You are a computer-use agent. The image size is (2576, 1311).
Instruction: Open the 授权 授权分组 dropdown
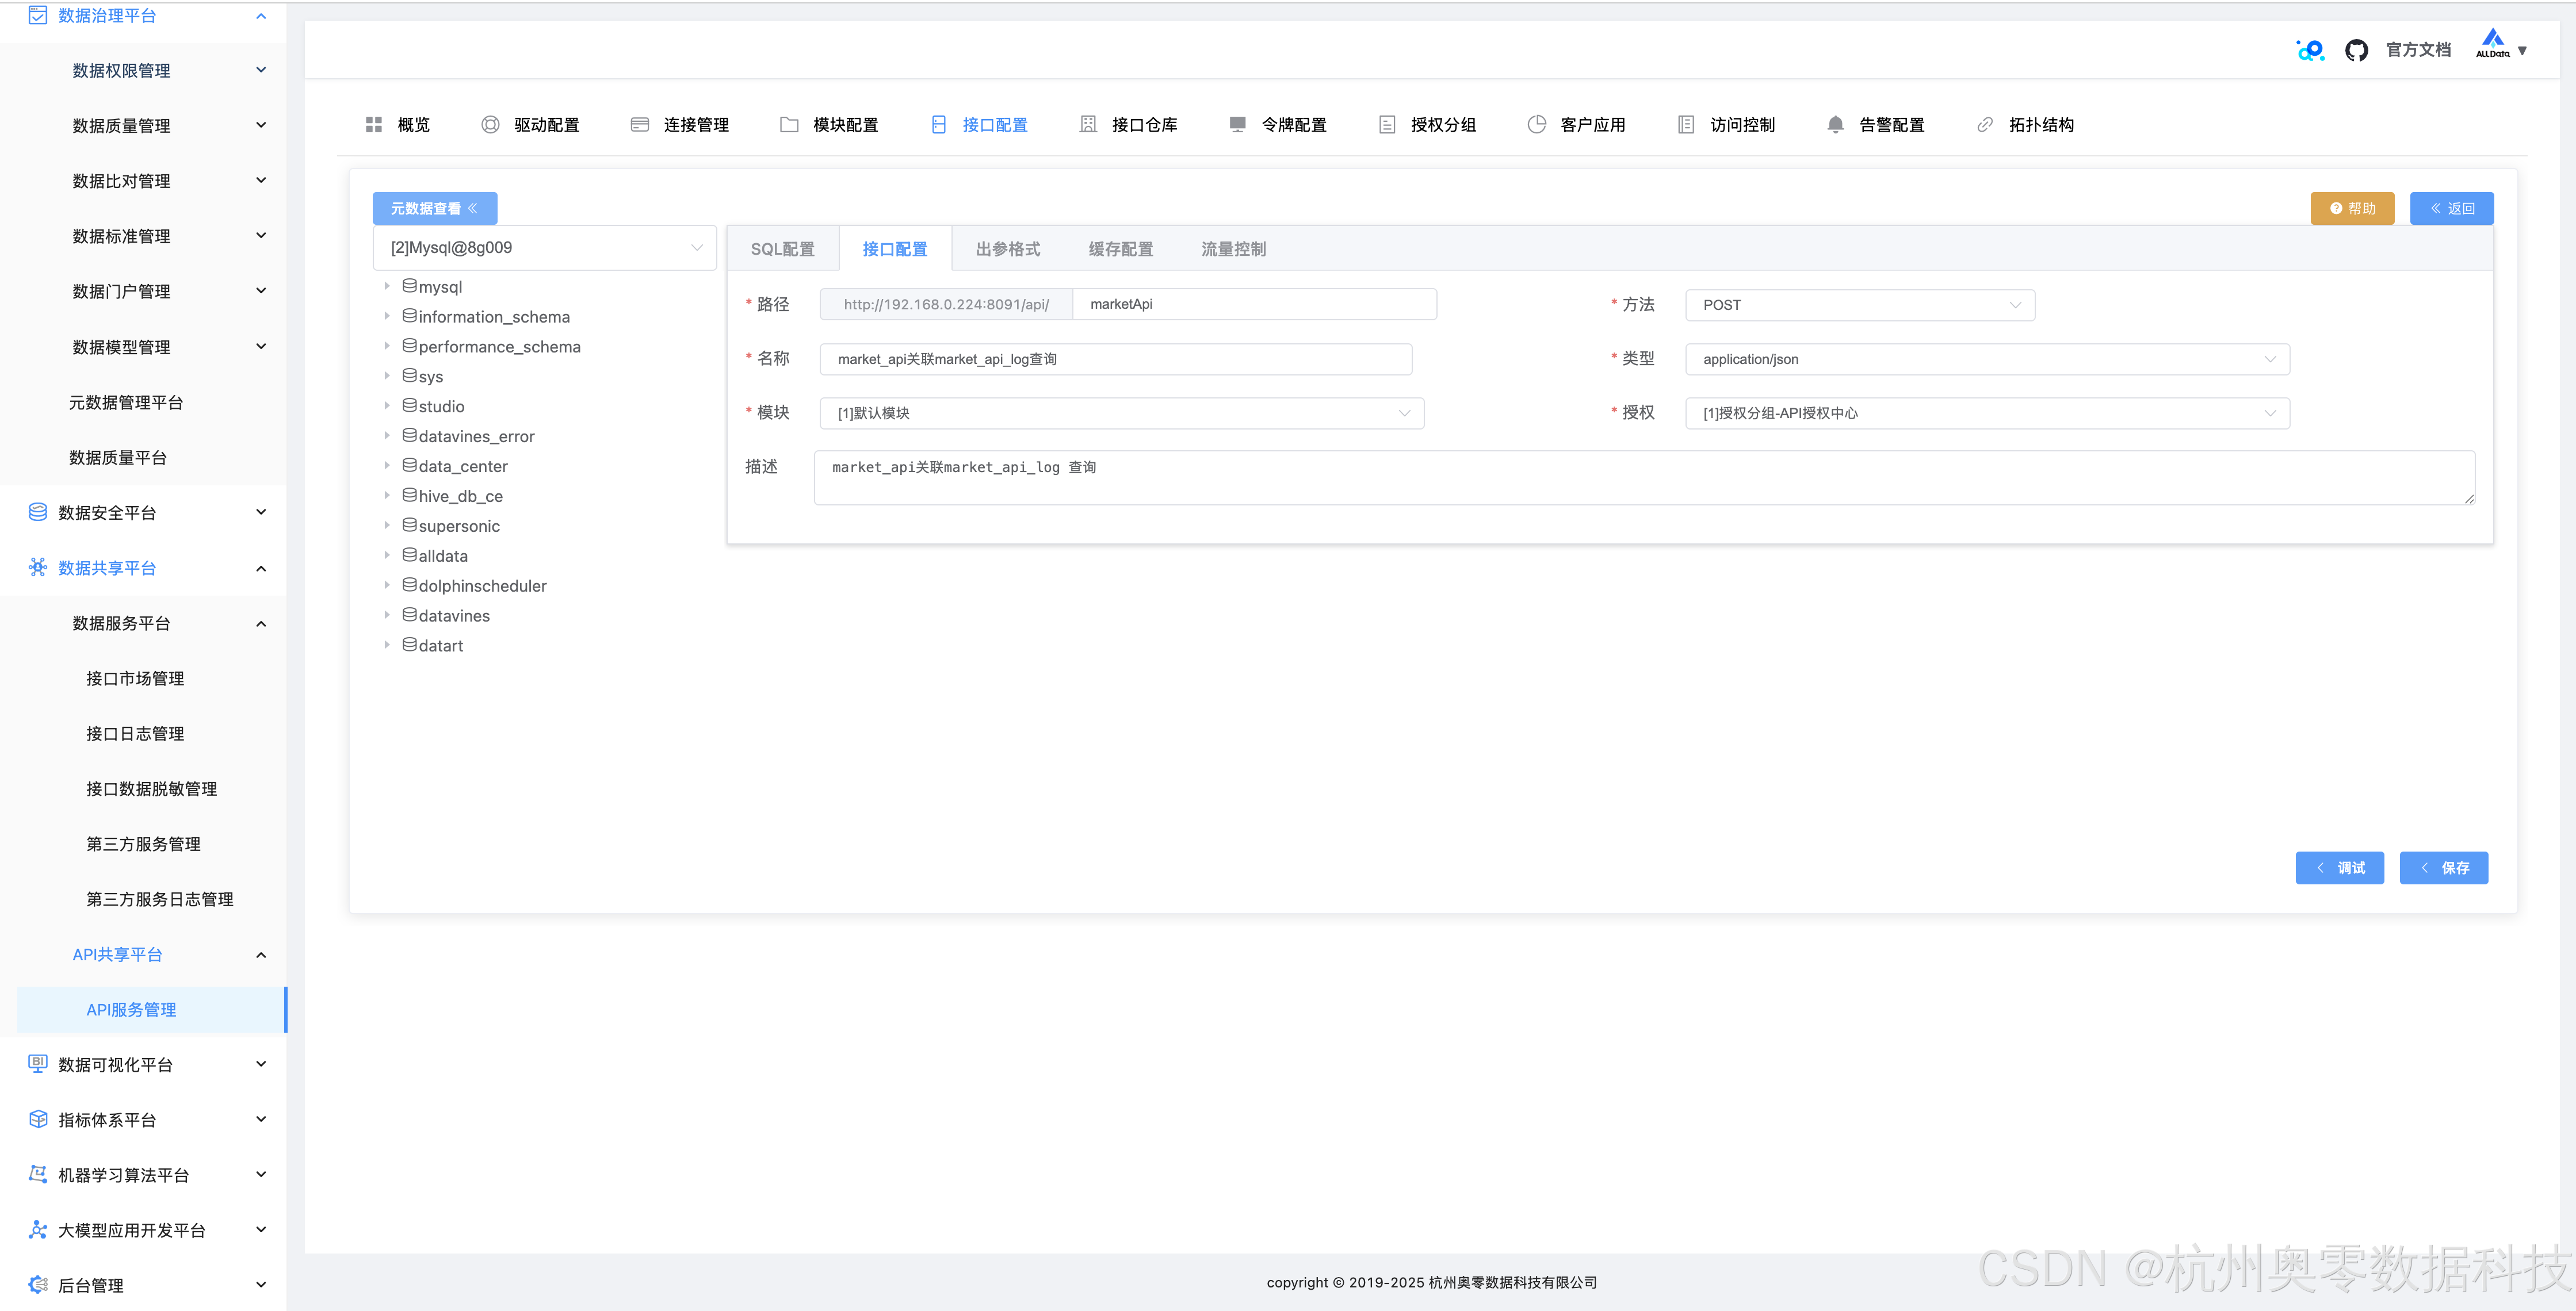point(1987,413)
